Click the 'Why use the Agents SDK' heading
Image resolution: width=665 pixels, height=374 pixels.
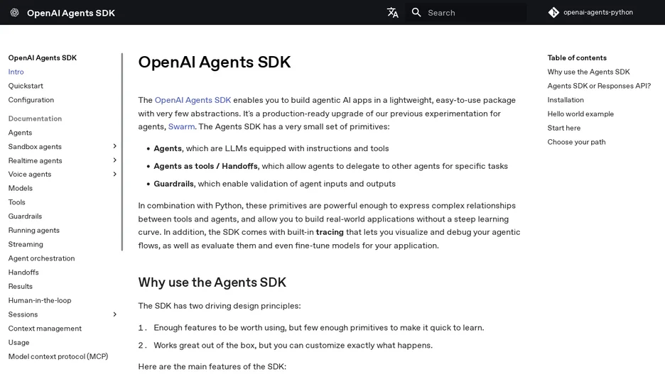point(212,282)
